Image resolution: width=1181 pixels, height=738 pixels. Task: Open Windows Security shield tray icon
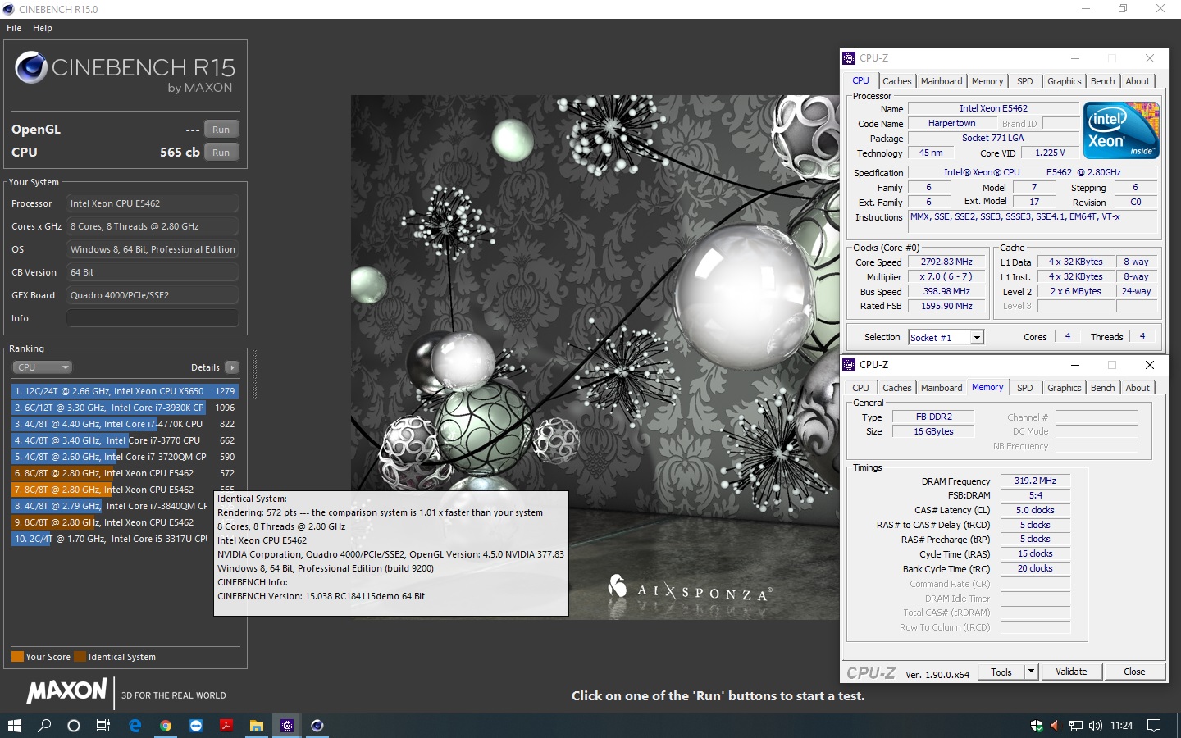point(1036,726)
